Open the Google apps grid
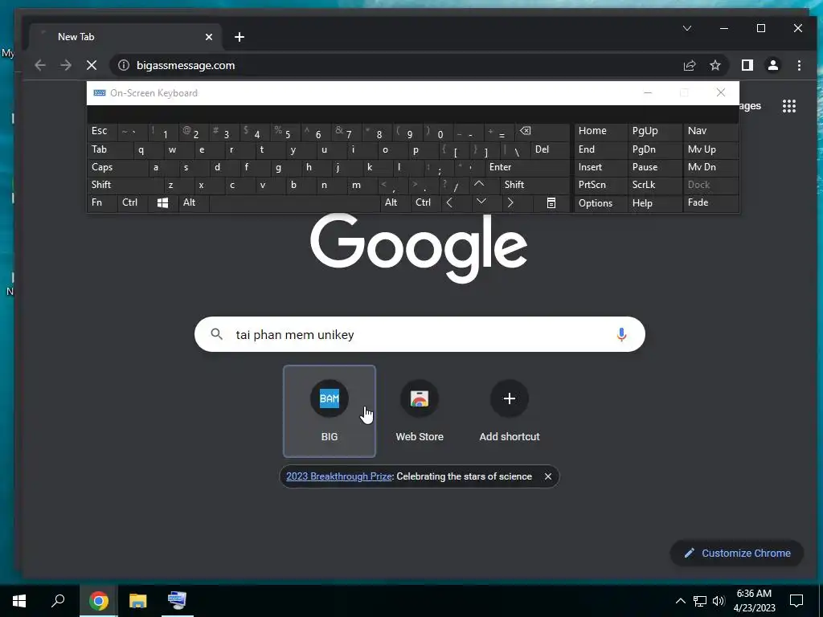Image resolution: width=823 pixels, height=617 pixels. [789, 106]
